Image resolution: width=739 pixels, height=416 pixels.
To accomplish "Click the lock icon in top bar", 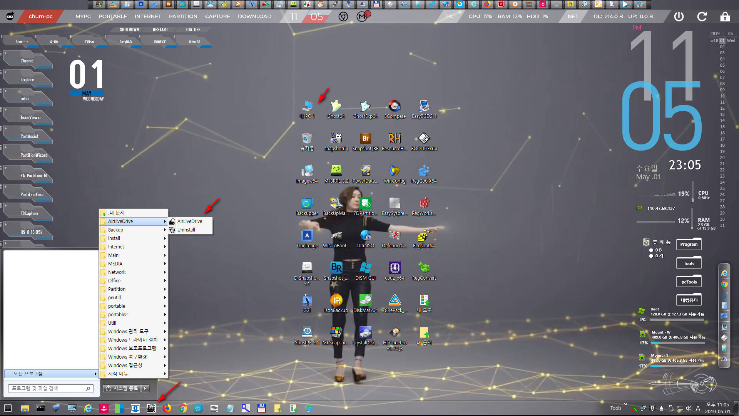I will (x=725, y=17).
